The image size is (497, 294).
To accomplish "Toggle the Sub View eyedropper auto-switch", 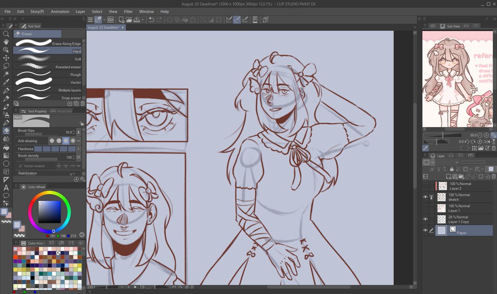I will (x=426, y=148).
